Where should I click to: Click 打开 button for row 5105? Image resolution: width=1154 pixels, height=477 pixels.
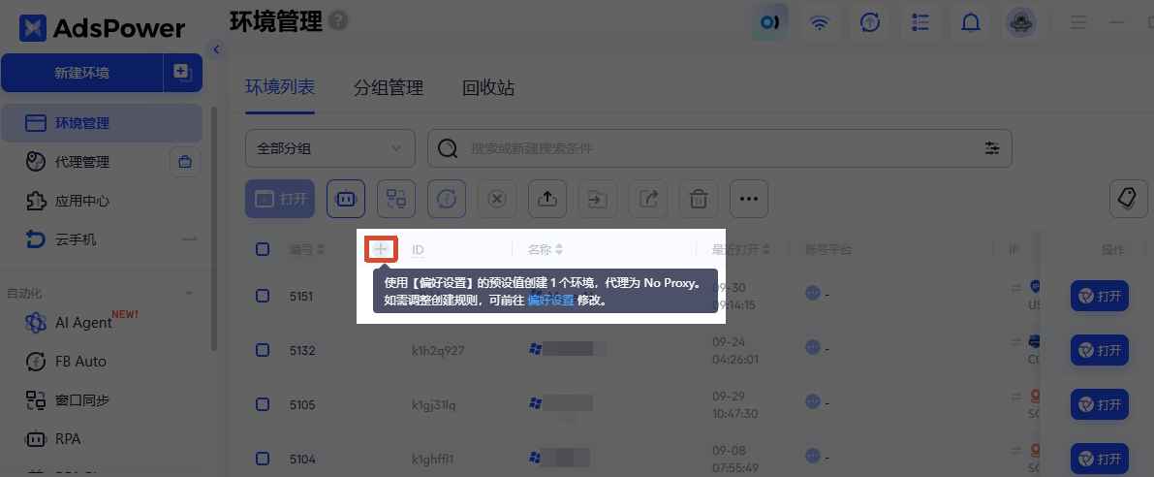click(1099, 405)
